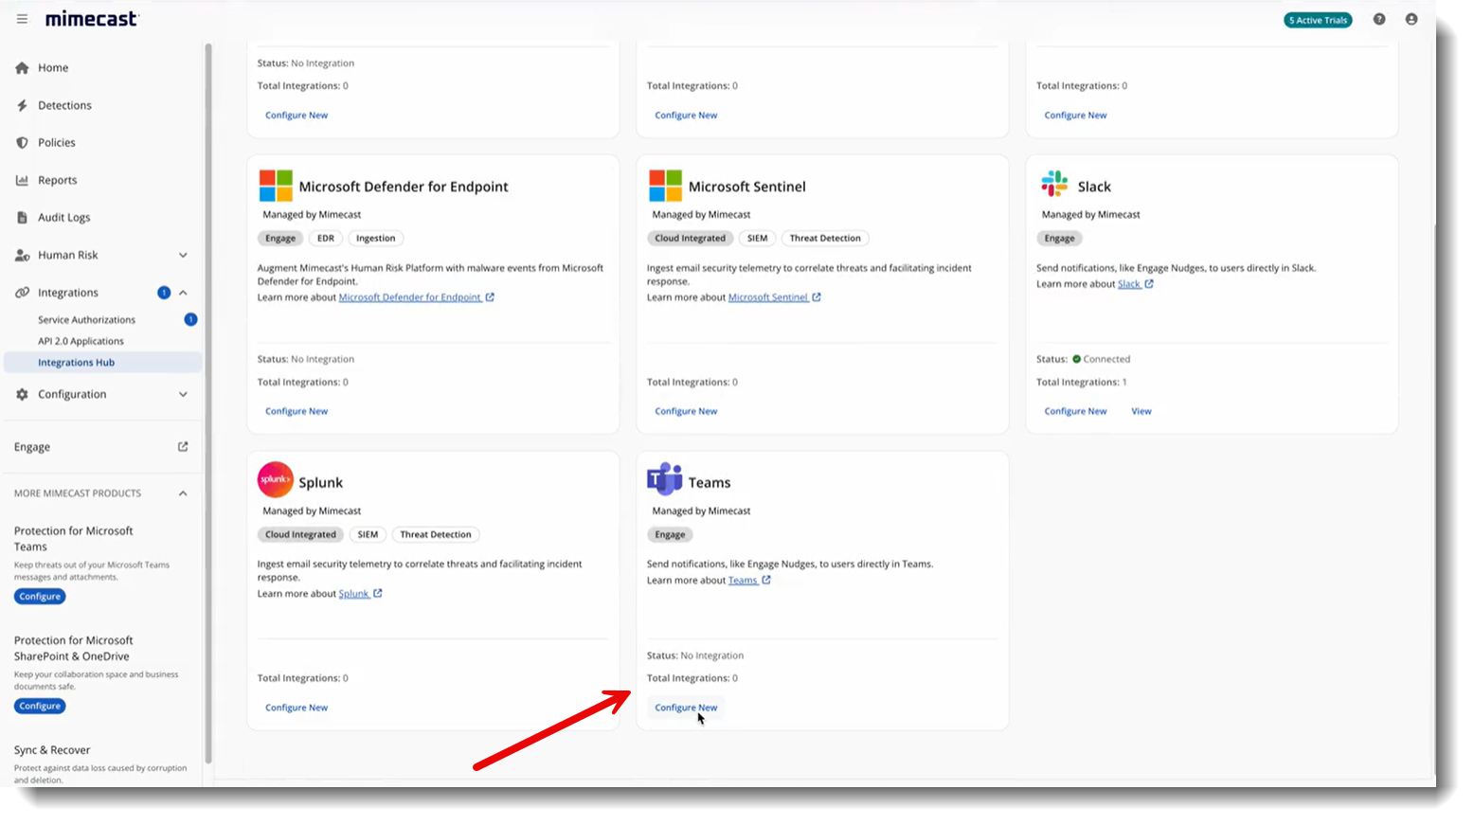The image size is (1474, 825).
Task: Click the Microsoft Teams logo
Action: (x=664, y=480)
